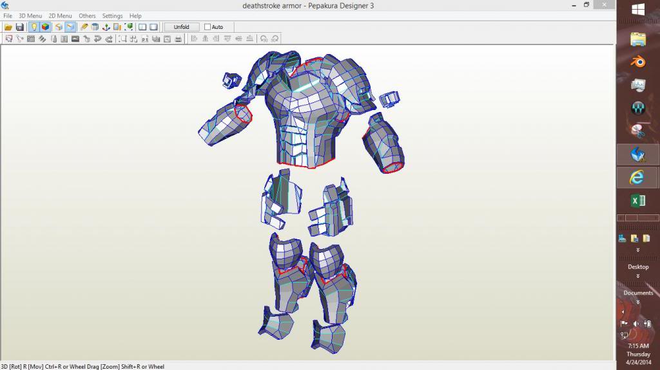Viewport: 660px width, 370px height.
Task: Click the Desktop toolbar label
Action: point(638,267)
